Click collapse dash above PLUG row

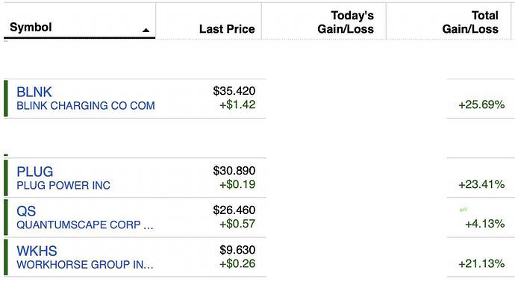6,154
